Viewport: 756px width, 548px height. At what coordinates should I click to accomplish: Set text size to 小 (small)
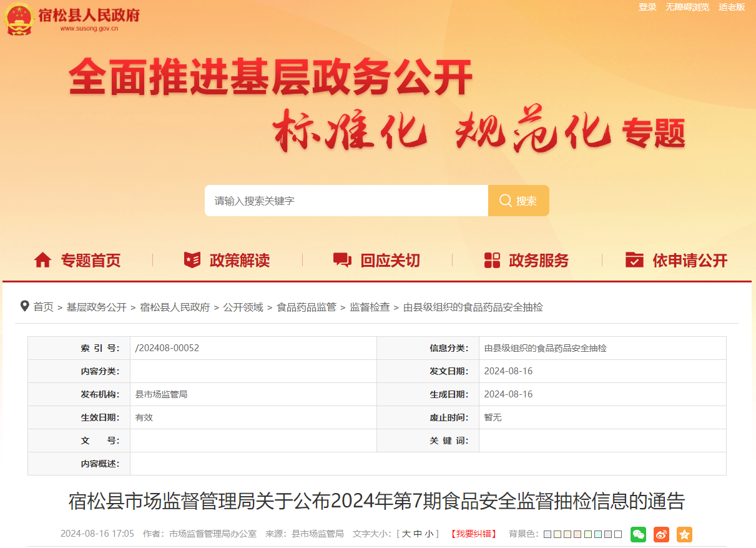(x=428, y=534)
